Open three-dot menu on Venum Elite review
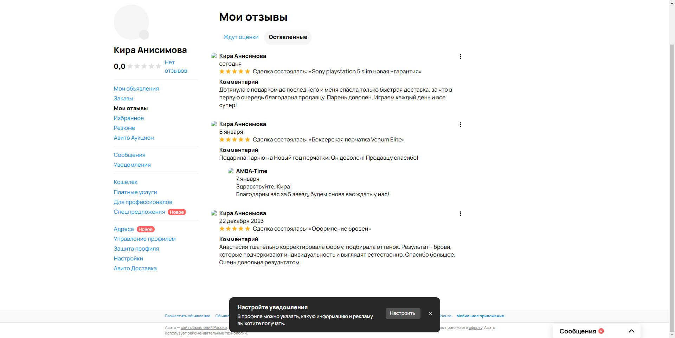 (460, 125)
